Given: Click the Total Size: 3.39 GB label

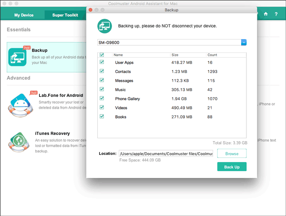Looking at the screenshot, I should point(230,143).
